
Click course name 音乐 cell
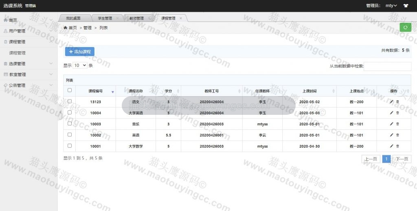[136, 124]
